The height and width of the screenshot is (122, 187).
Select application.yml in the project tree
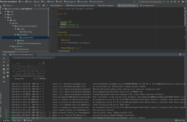pyautogui.click(x=23, y=49)
